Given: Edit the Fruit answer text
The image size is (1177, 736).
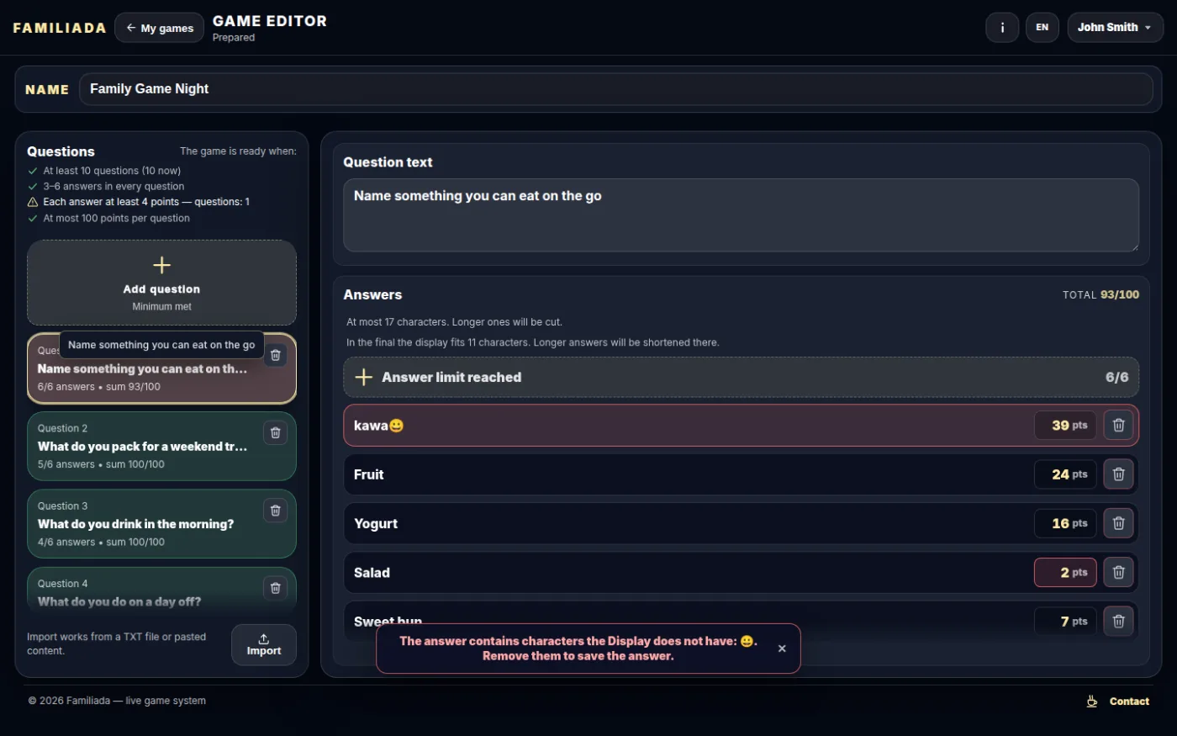Looking at the screenshot, I should pos(689,474).
